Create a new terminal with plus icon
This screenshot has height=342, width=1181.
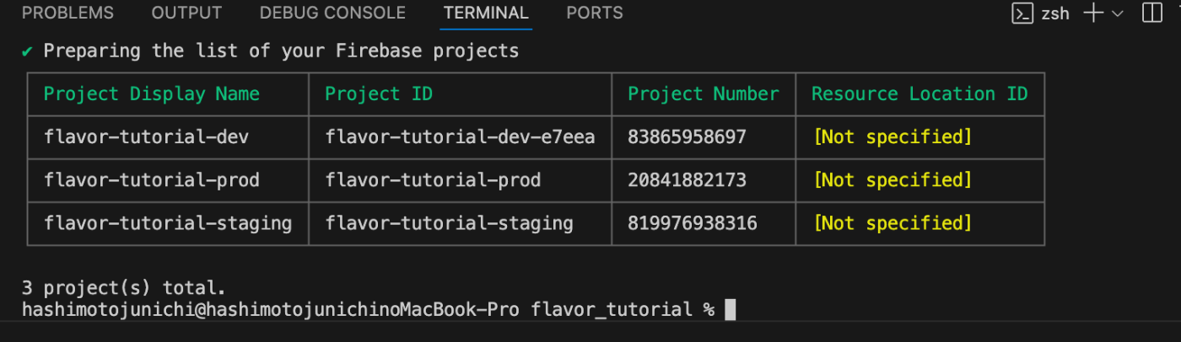pos(1093,13)
